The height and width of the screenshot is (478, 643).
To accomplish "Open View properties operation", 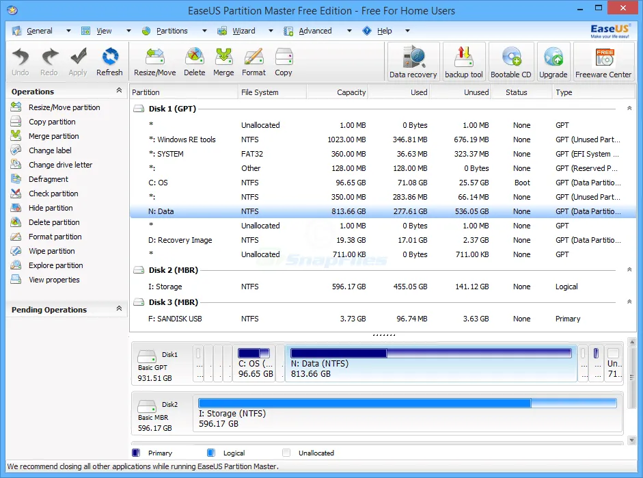I will point(54,280).
